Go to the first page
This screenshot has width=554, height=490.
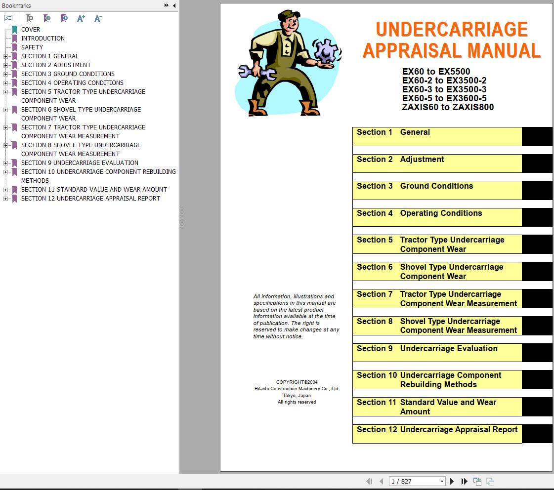(x=369, y=481)
